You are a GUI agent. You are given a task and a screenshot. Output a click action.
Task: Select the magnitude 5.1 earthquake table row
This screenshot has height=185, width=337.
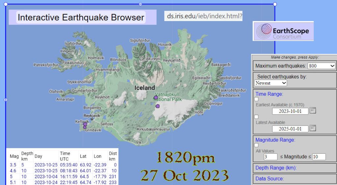63,182
